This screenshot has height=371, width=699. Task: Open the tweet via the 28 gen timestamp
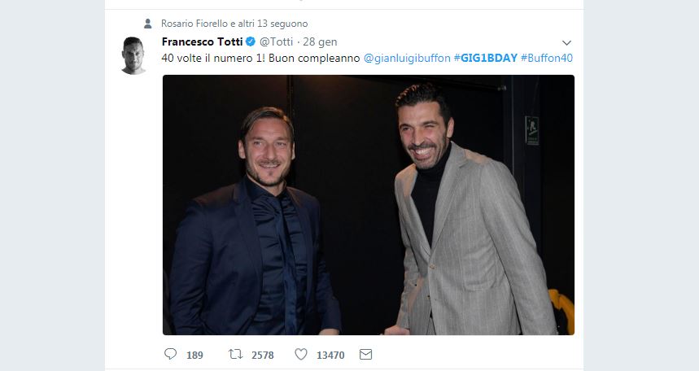[321, 42]
